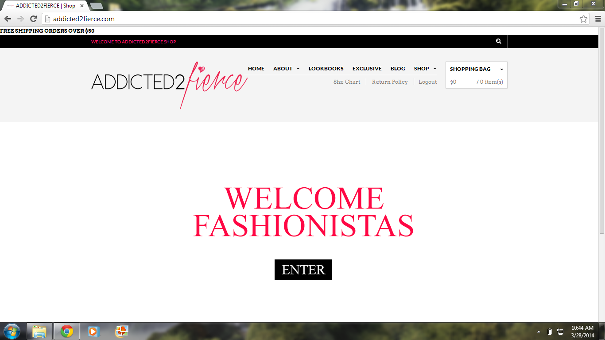Expand the SHOPPING BAG dropdown
This screenshot has width=605, height=340.
(x=477, y=69)
